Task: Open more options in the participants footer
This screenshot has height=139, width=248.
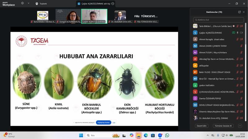Action: coord(240,126)
